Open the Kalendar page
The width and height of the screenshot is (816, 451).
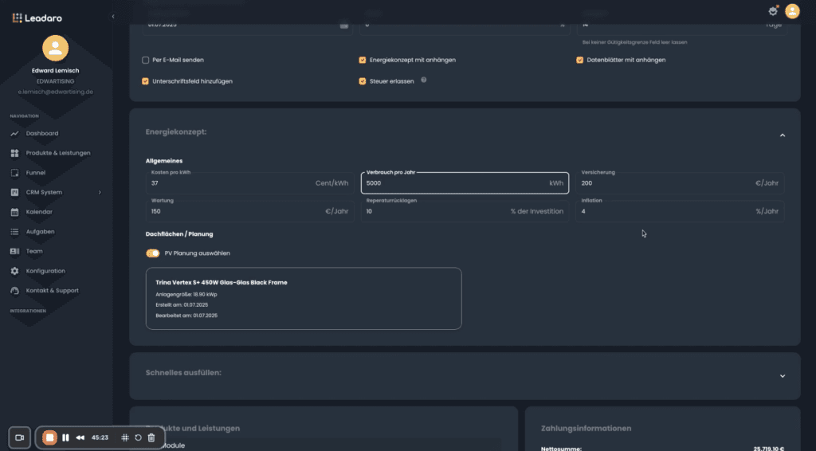click(x=39, y=212)
